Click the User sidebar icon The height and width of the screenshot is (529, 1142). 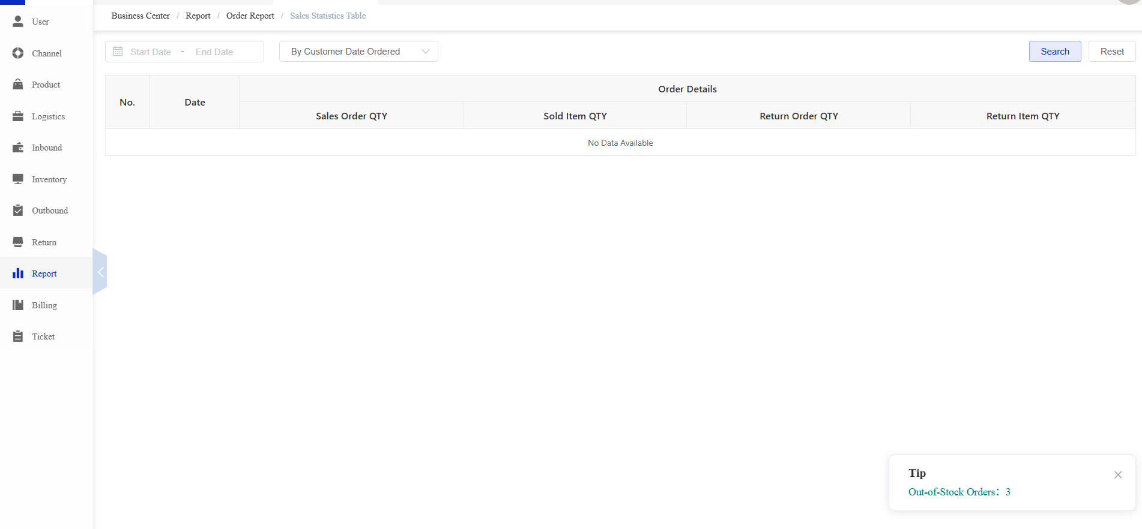[x=18, y=22]
